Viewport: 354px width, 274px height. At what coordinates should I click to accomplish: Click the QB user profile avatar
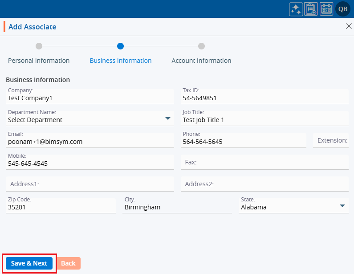tap(343, 9)
